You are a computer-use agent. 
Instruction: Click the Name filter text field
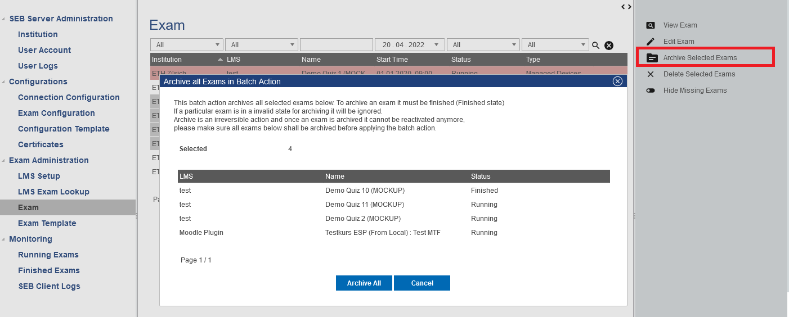pyautogui.click(x=336, y=45)
